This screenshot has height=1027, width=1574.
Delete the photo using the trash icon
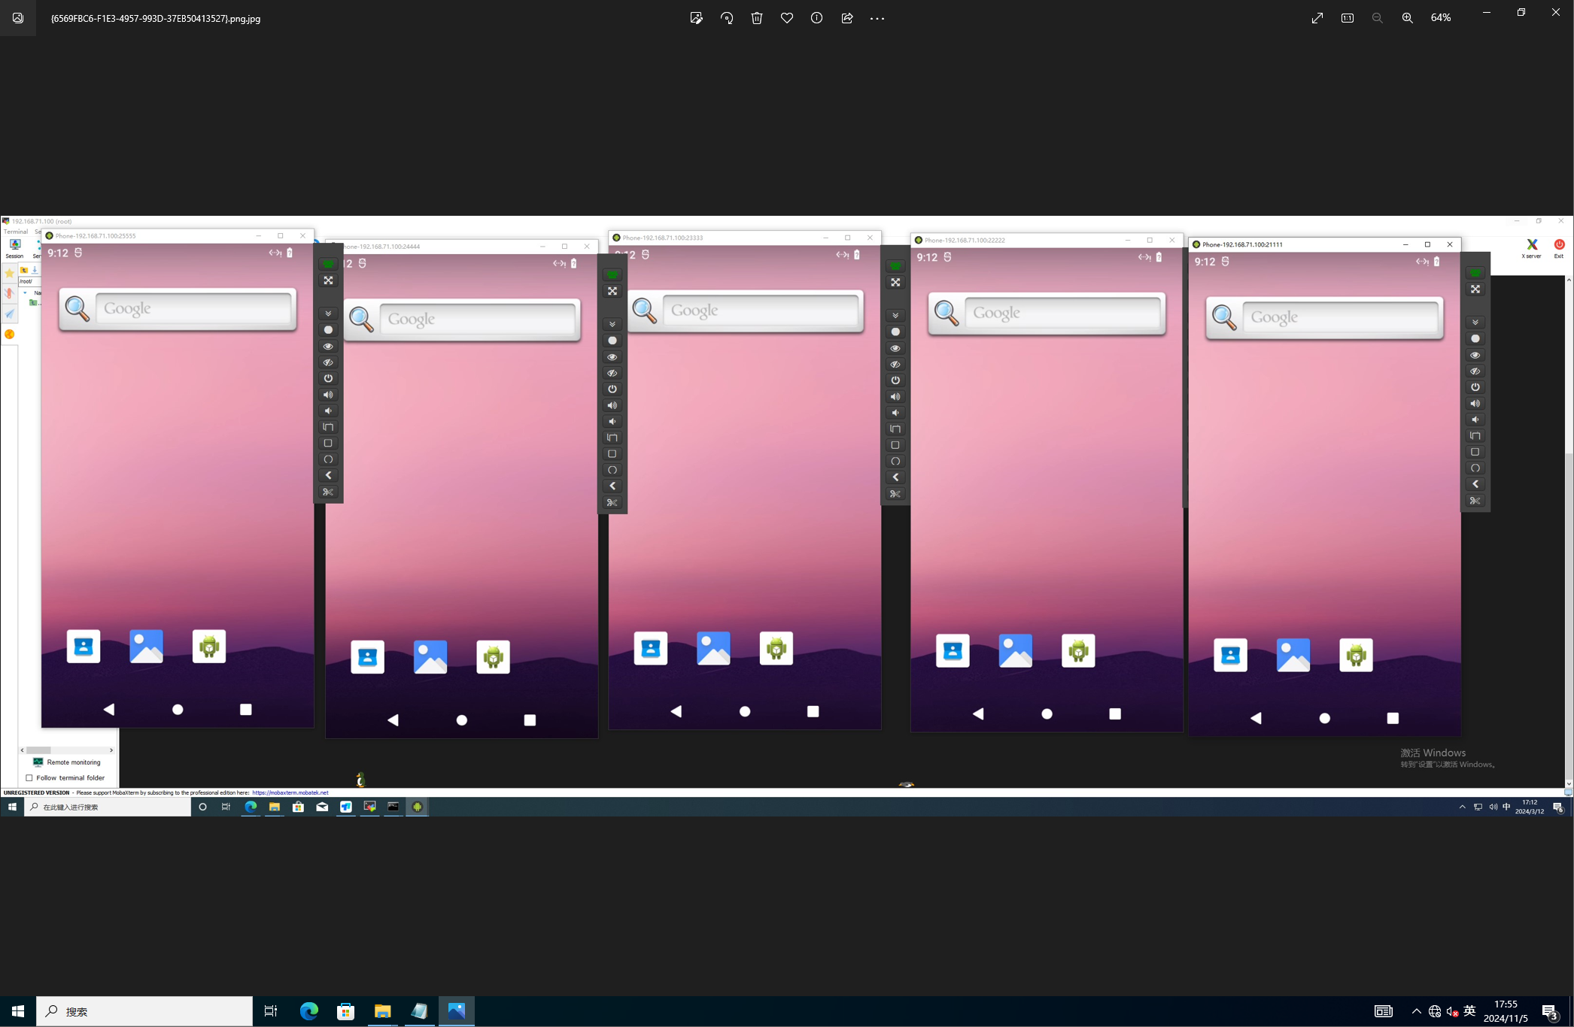click(757, 18)
